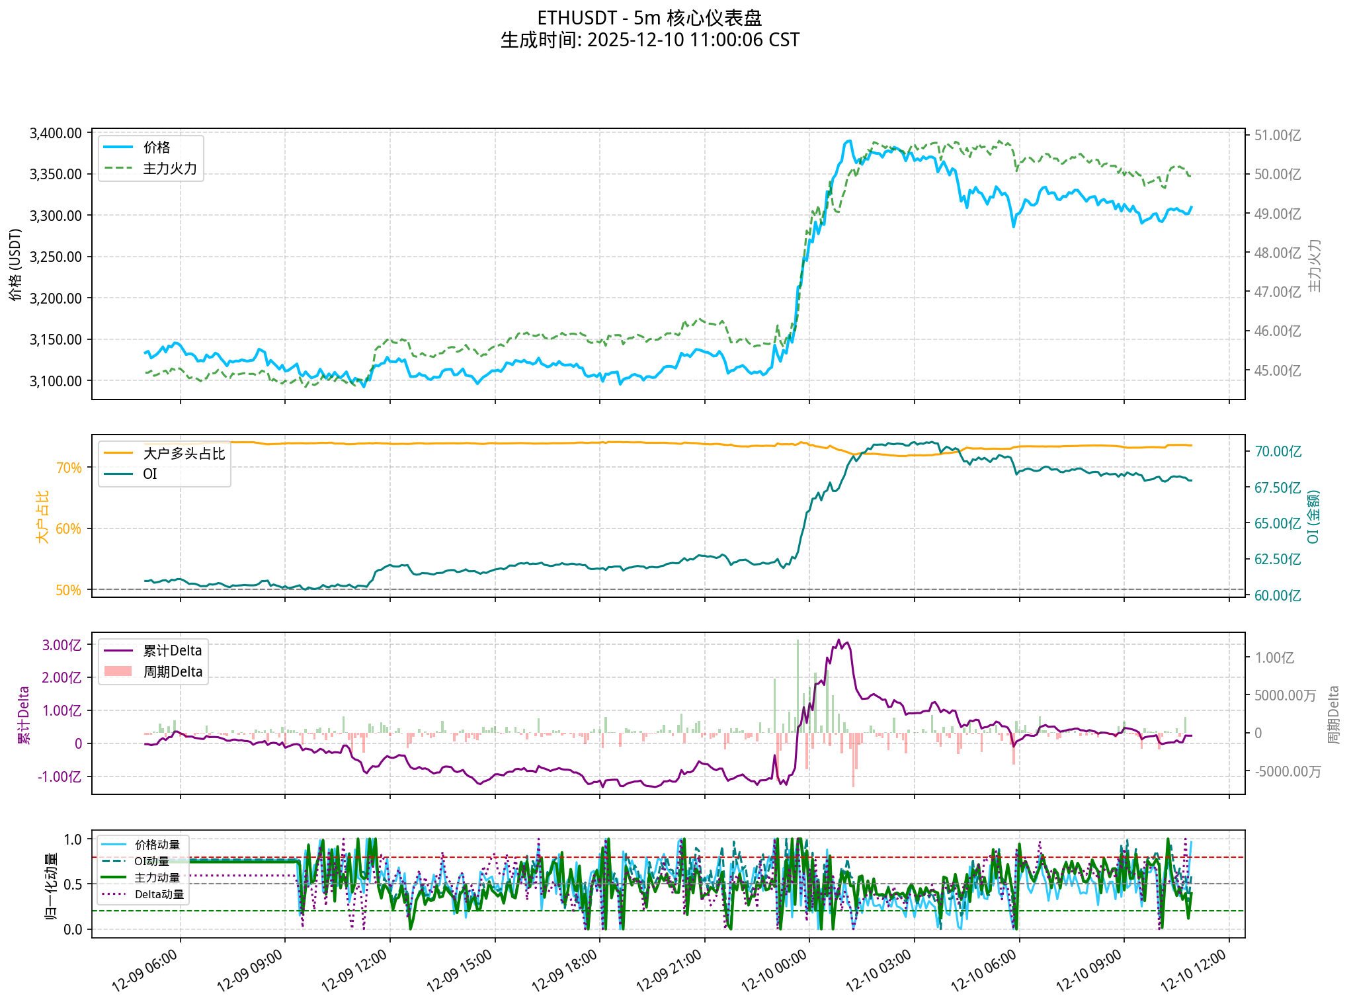The image size is (1351, 1006).
Task: Click the 主力火力 legend entry
Action: pos(170,169)
